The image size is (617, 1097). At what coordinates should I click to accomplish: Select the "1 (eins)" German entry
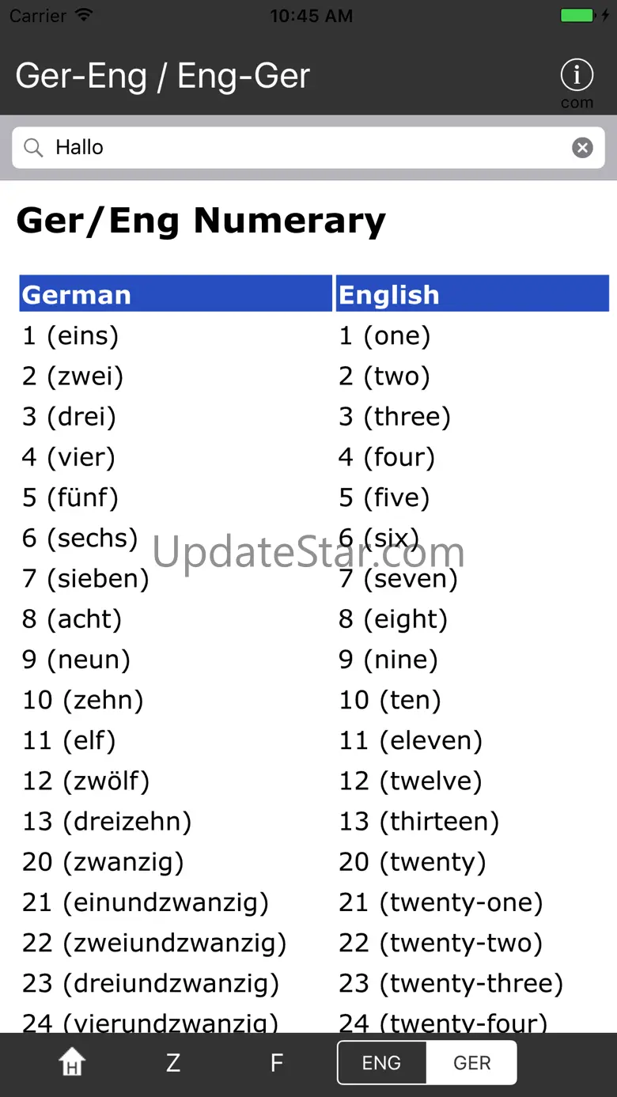click(70, 336)
